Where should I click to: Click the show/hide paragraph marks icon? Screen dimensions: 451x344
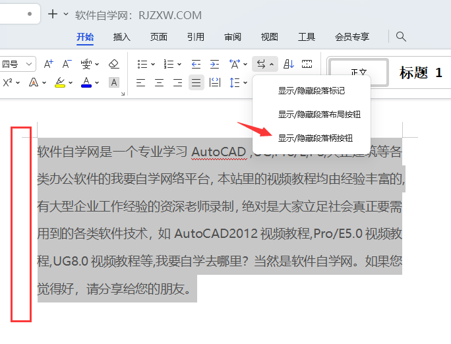[261, 64]
